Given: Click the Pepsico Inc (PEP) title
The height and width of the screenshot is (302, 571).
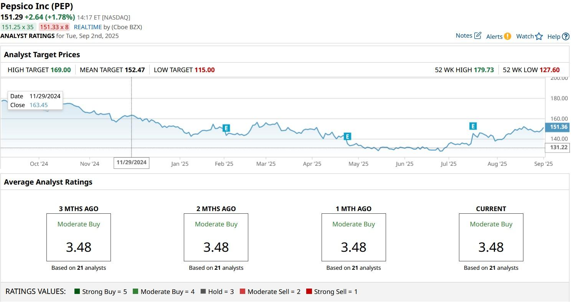Looking at the screenshot, I should coord(37,6).
